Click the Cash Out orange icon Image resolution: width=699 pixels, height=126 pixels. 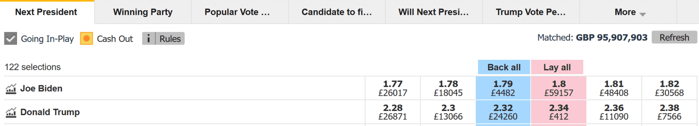[86, 39]
